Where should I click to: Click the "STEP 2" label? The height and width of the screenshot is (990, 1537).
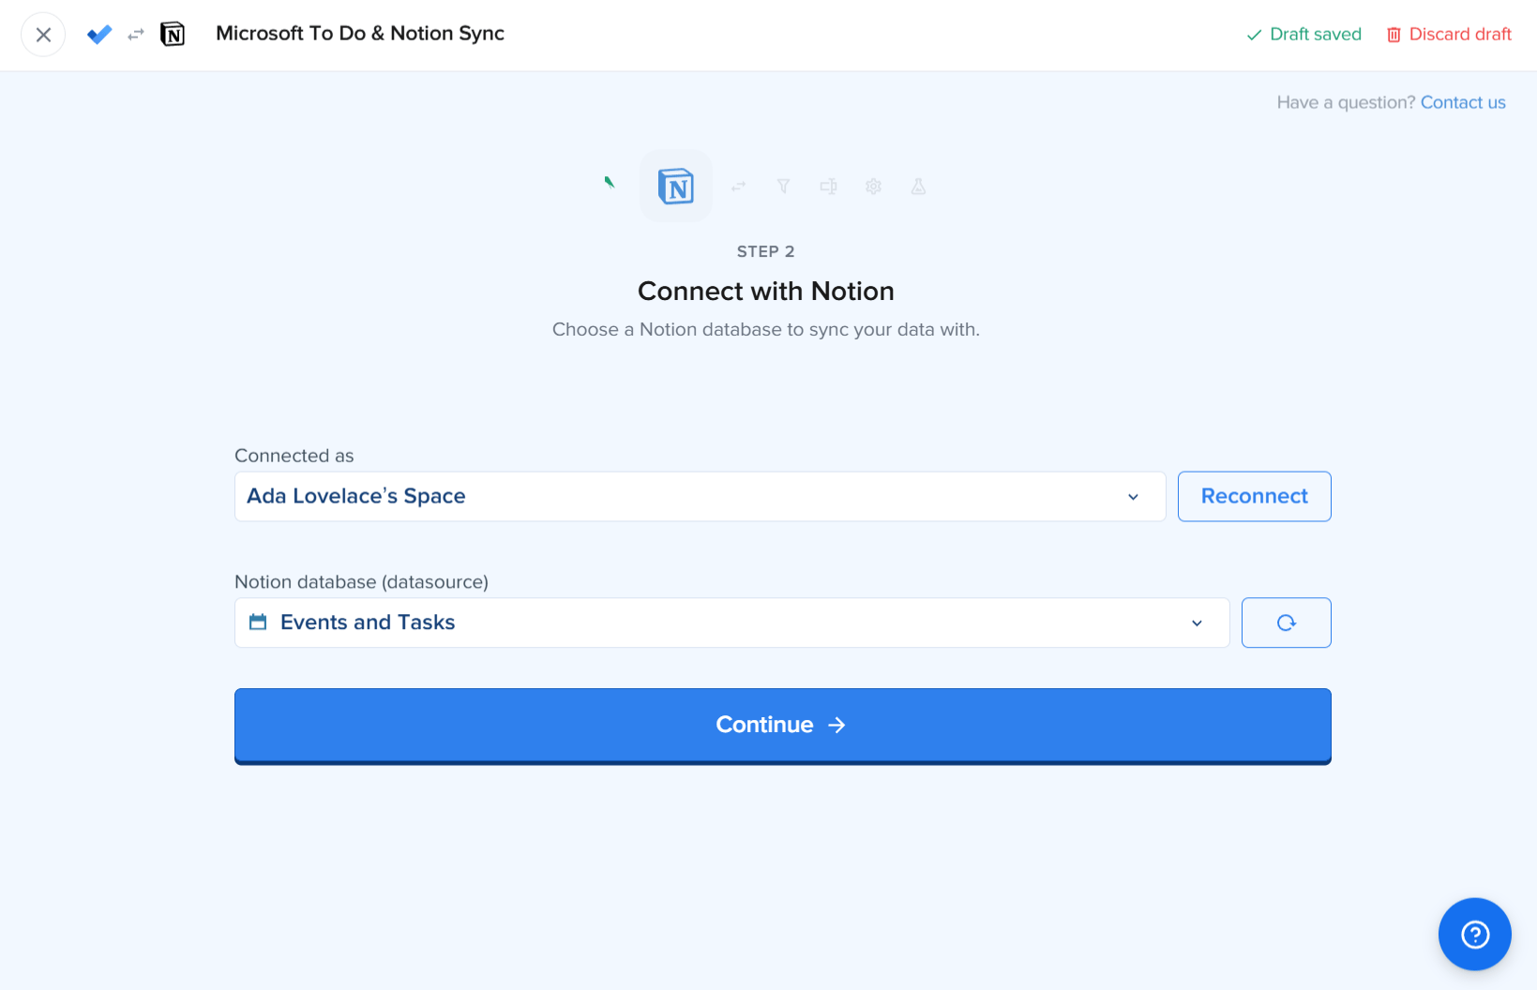click(766, 251)
